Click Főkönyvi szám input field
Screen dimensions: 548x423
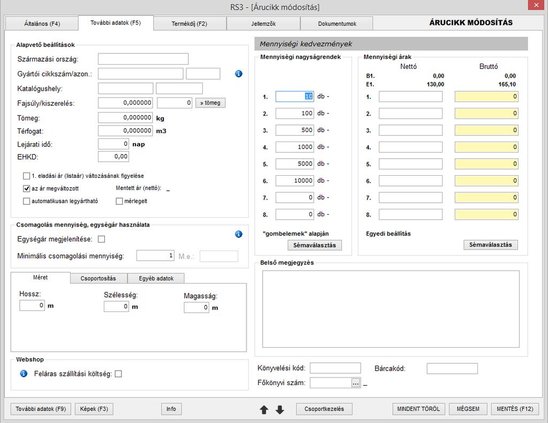[x=331, y=383]
